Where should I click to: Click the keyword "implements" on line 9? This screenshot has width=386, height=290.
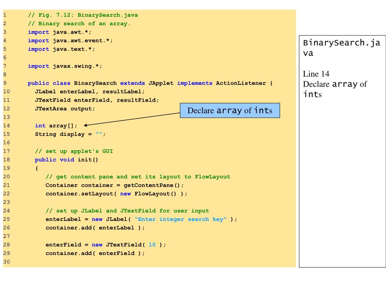point(195,83)
